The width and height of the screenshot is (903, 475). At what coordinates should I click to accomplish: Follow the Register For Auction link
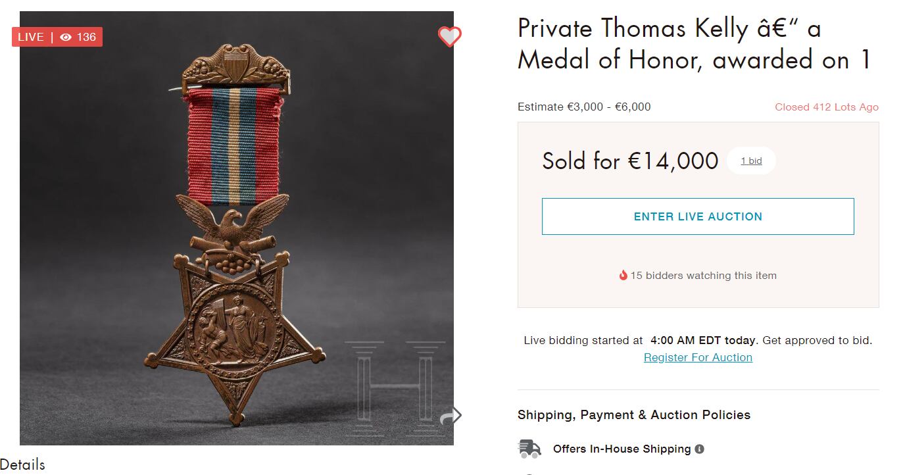coord(698,357)
